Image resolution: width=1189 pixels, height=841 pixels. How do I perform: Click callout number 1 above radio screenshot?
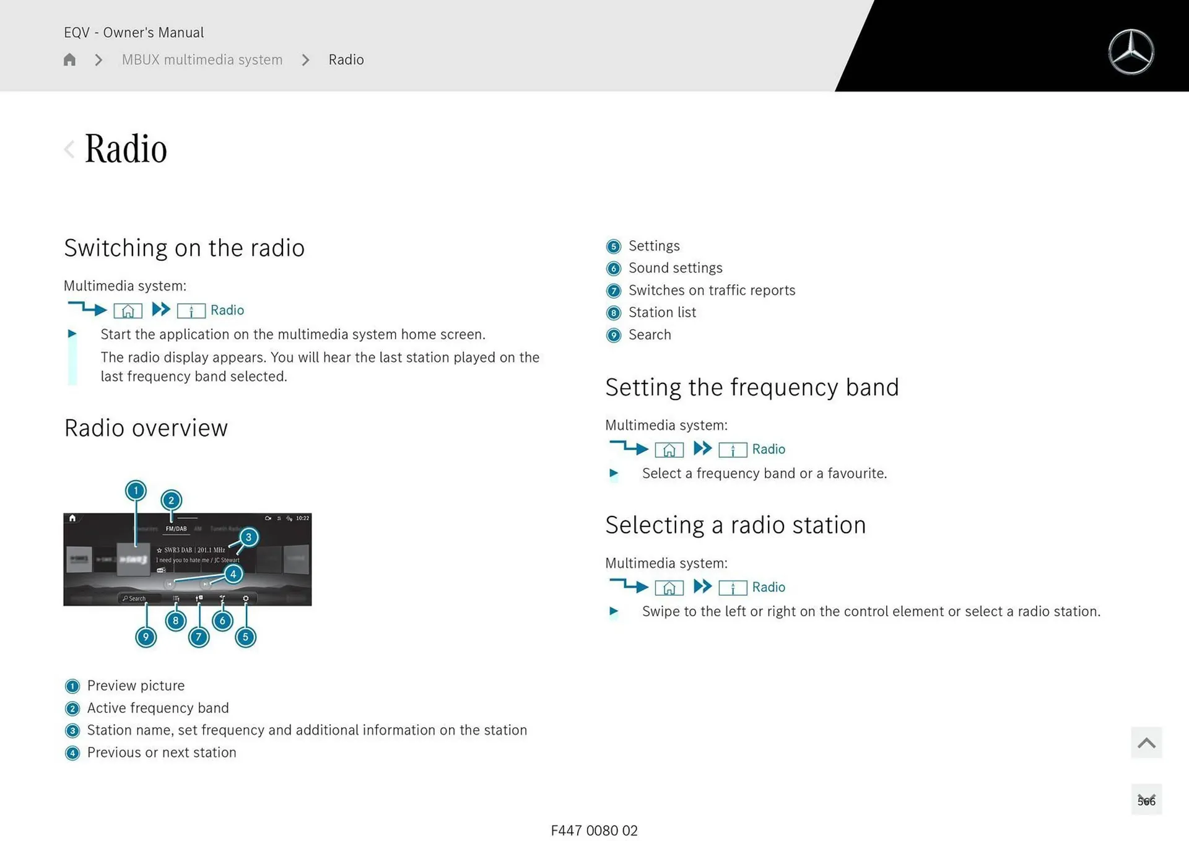tap(136, 490)
